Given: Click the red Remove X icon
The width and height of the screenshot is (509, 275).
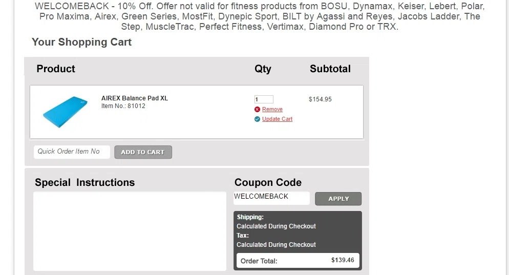Looking at the screenshot, I should click(x=257, y=110).
